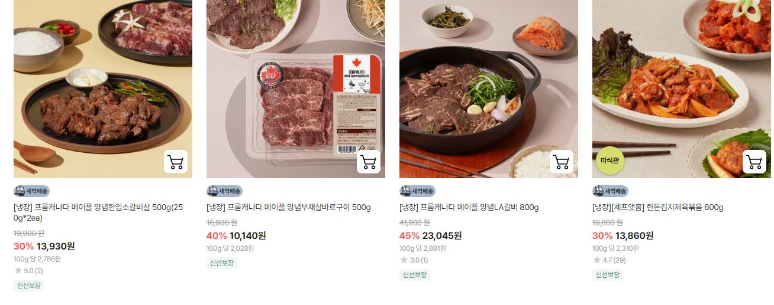Click 새벽배송 badge on 부채살바로구이 product

click(224, 191)
